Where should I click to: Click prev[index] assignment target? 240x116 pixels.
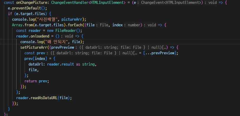35,59
